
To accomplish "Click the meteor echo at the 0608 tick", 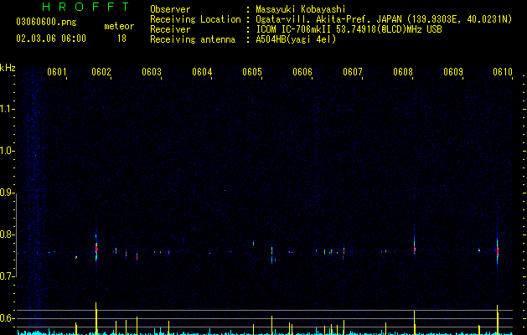I will pyautogui.click(x=415, y=248).
